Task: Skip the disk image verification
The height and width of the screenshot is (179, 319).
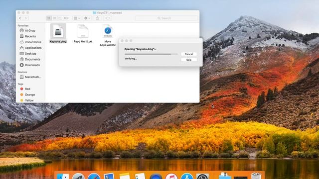Action: (189, 60)
